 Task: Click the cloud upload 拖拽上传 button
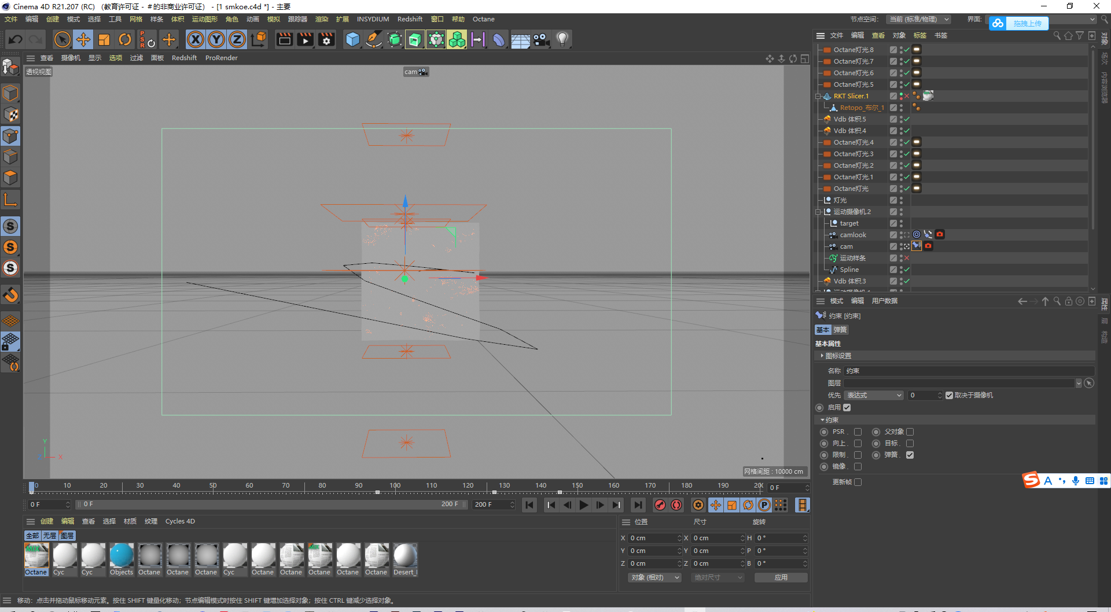(1019, 23)
